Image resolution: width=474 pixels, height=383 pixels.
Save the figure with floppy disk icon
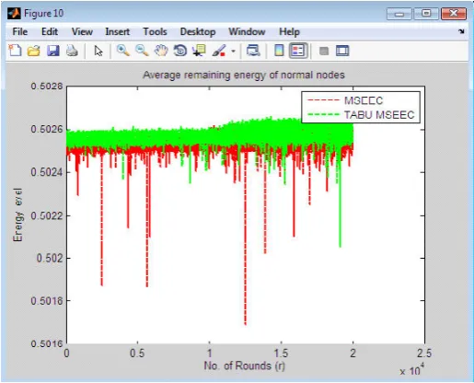[x=52, y=51]
